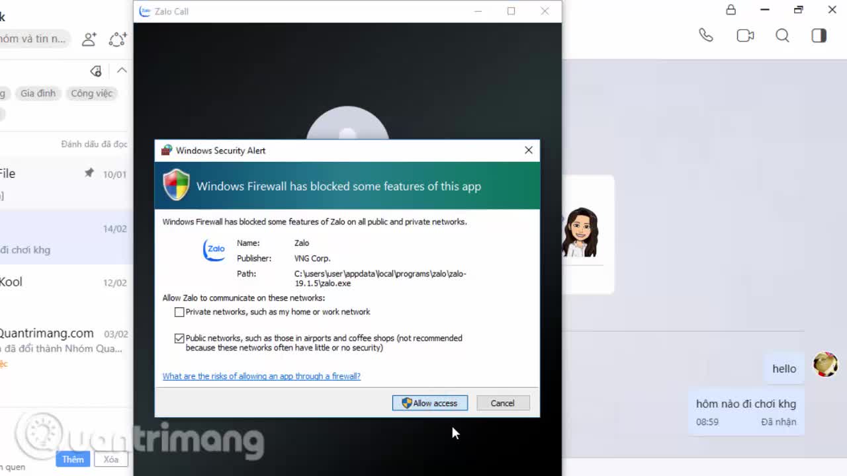Start a video call from Zalo chat header

[x=745, y=36]
